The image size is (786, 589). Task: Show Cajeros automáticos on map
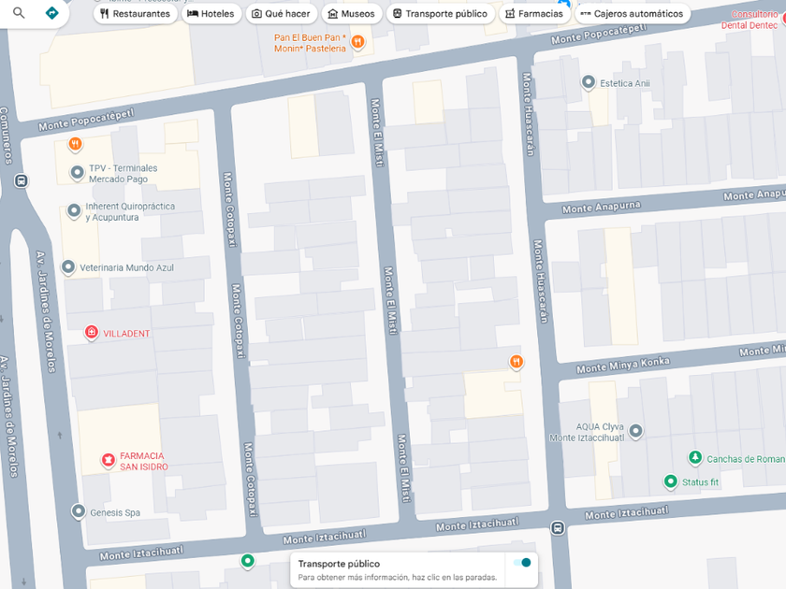[632, 14]
